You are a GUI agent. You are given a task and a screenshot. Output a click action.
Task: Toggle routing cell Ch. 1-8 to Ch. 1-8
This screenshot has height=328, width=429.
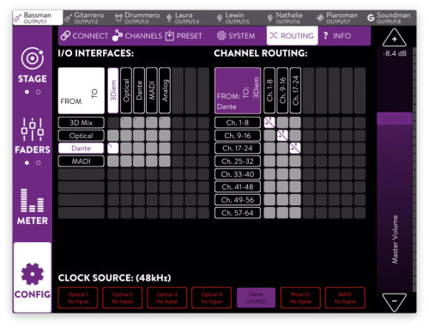(269, 122)
